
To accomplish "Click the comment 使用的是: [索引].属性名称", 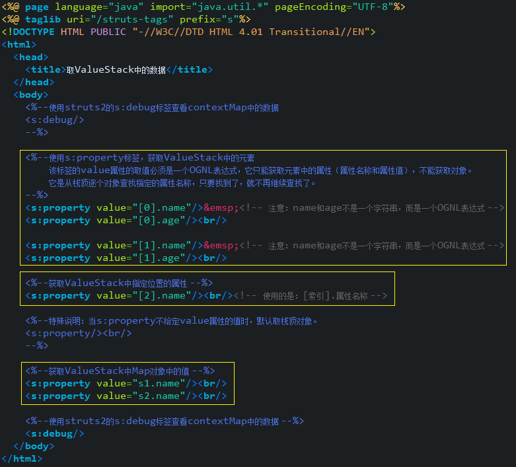I will [x=311, y=296].
